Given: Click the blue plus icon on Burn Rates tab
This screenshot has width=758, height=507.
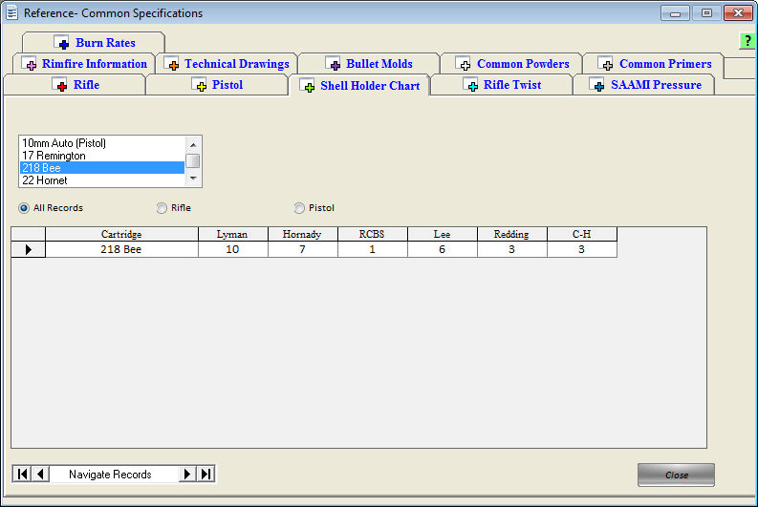Looking at the screenshot, I should coord(61,43).
